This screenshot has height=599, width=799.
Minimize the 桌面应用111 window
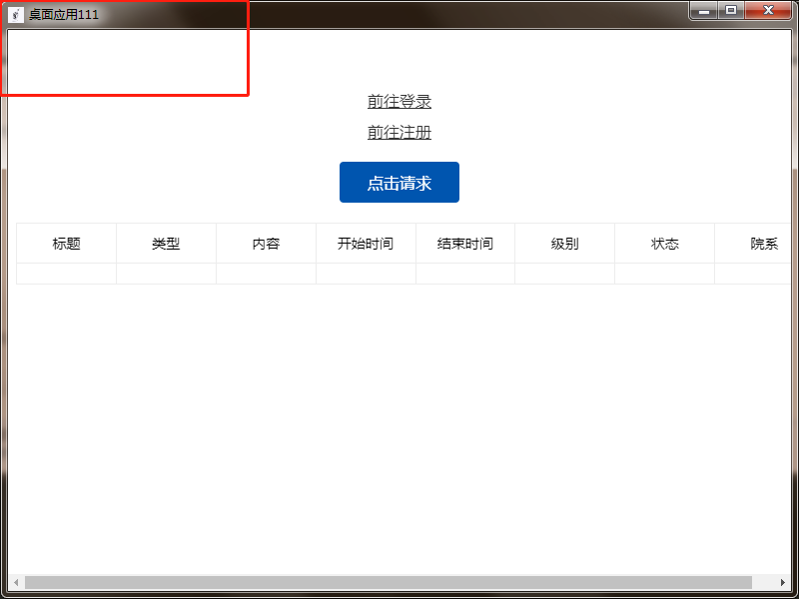click(704, 11)
